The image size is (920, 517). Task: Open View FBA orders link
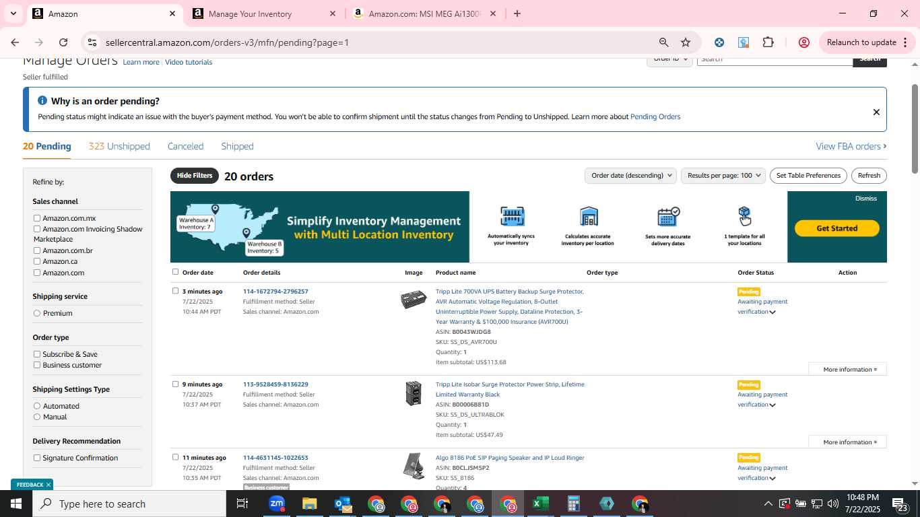(x=851, y=146)
